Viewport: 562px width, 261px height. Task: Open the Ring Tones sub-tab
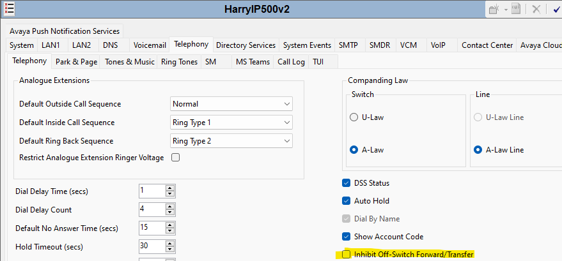[179, 62]
